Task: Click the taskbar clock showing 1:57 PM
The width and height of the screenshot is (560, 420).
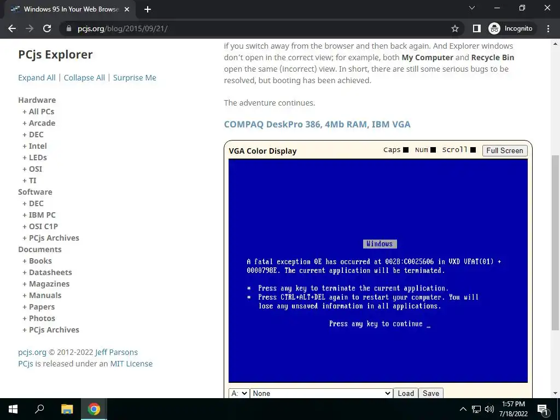Action: point(514,409)
